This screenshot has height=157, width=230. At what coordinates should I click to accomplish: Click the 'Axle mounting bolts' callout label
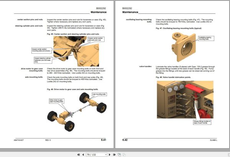(99, 94)
